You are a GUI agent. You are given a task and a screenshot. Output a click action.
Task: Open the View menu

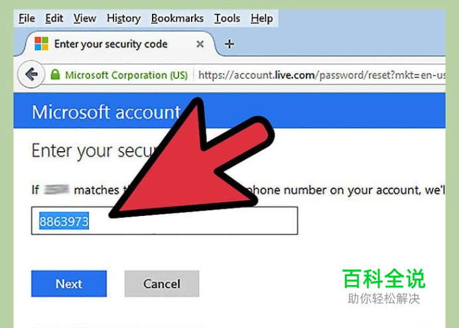(85, 19)
